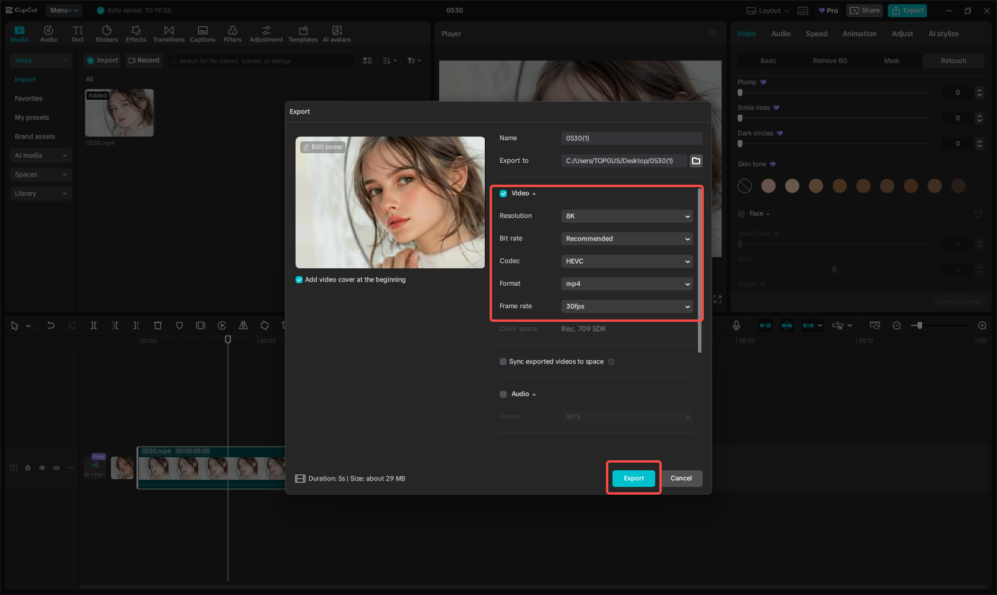The image size is (997, 595).
Task: Click the microphone voiceover icon near the timeline
Action: point(736,325)
